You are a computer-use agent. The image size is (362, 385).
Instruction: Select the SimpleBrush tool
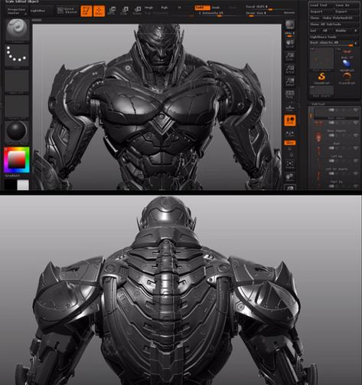tap(321, 78)
